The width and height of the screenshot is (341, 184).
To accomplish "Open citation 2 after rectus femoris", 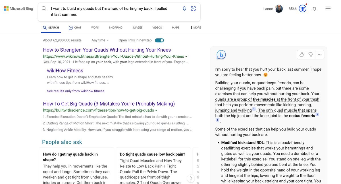I will point(317,114).
